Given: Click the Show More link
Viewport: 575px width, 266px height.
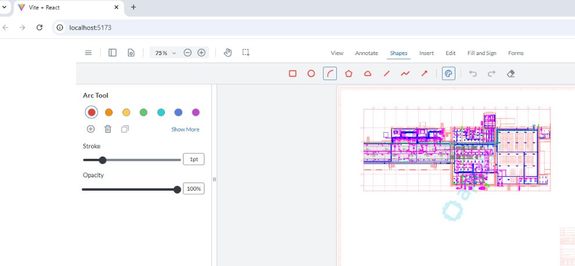Looking at the screenshot, I should pos(185,130).
